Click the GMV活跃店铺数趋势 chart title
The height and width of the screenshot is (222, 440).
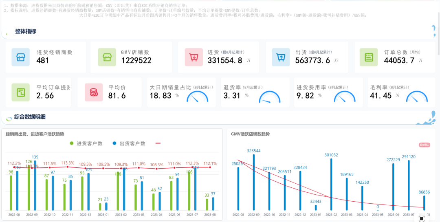(x=250, y=134)
